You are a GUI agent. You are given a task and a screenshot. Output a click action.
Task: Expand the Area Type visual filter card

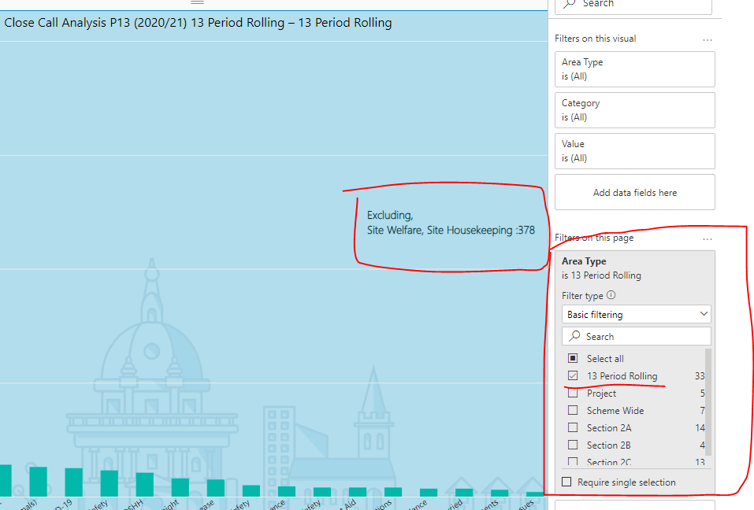click(635, 69)
